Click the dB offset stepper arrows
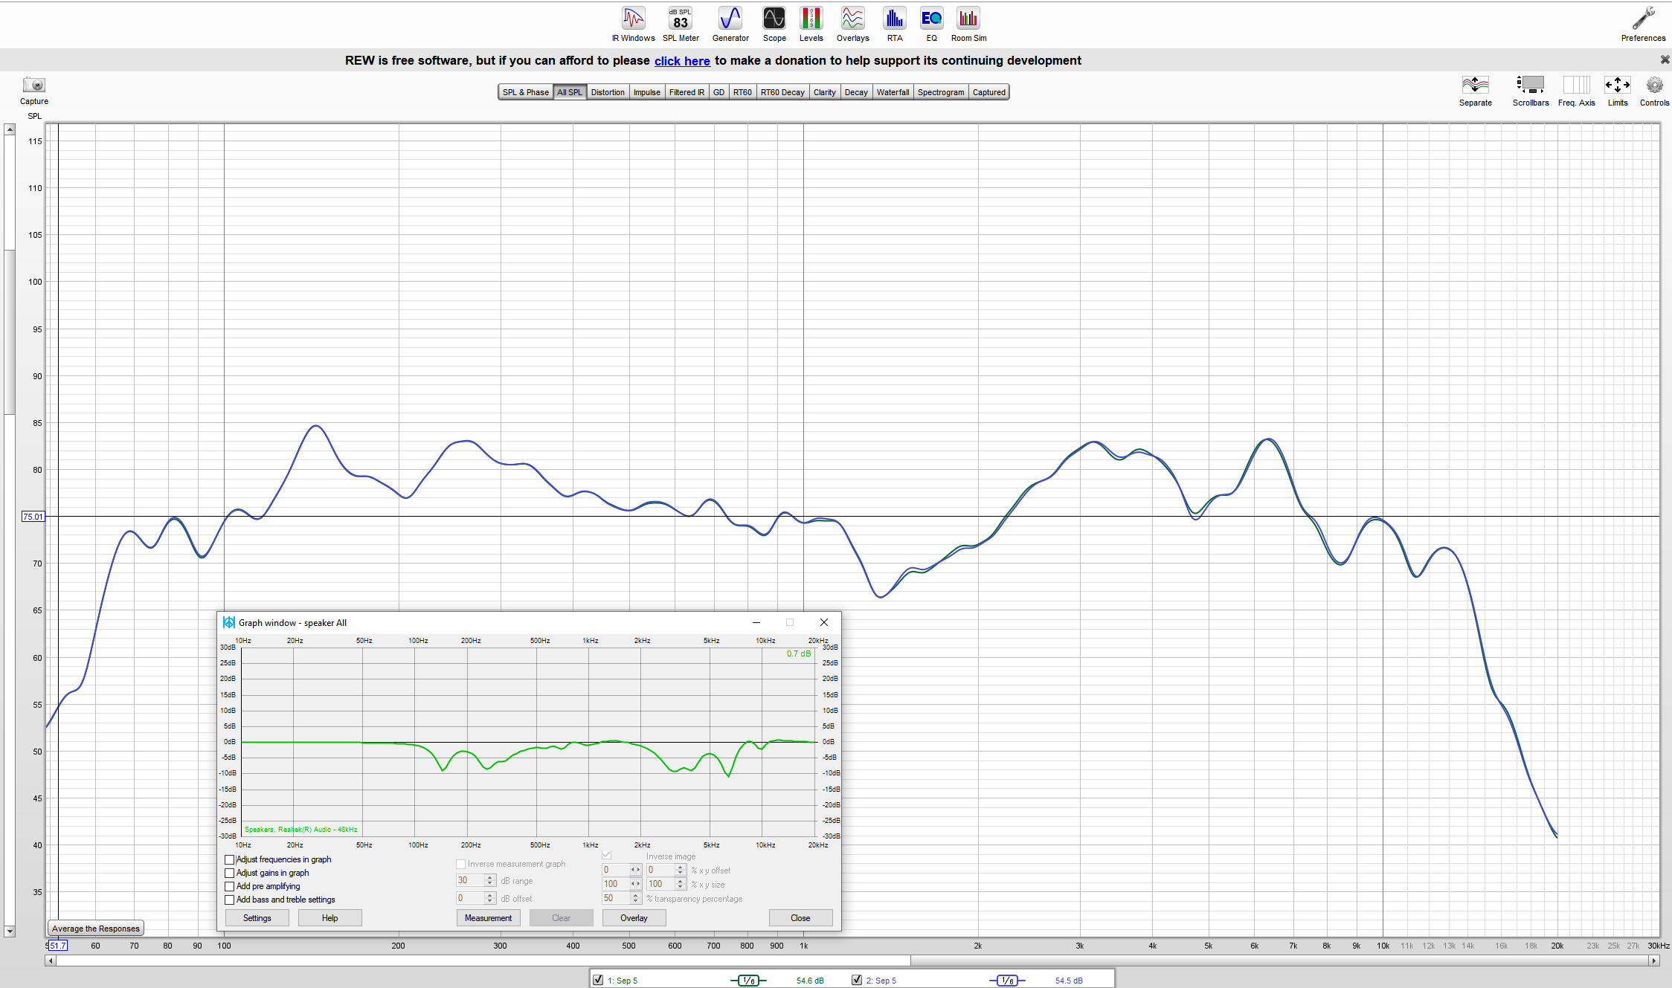The width and height of the screenshot is (1672, 988). click(x=489, y=898)
